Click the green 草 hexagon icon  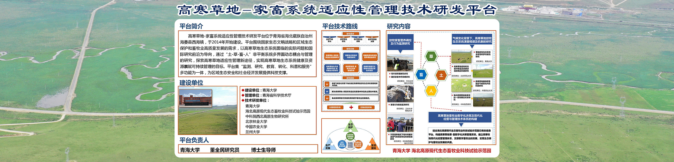[x=431, y=56]
